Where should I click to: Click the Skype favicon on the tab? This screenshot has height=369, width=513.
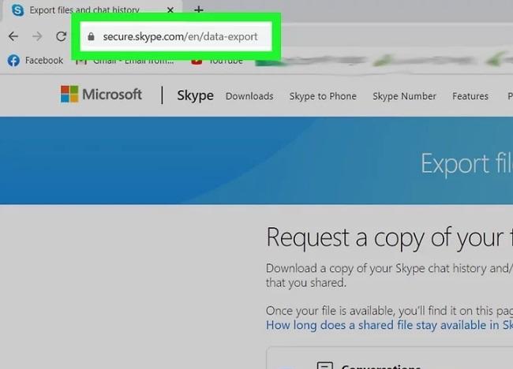click(17, 10)
